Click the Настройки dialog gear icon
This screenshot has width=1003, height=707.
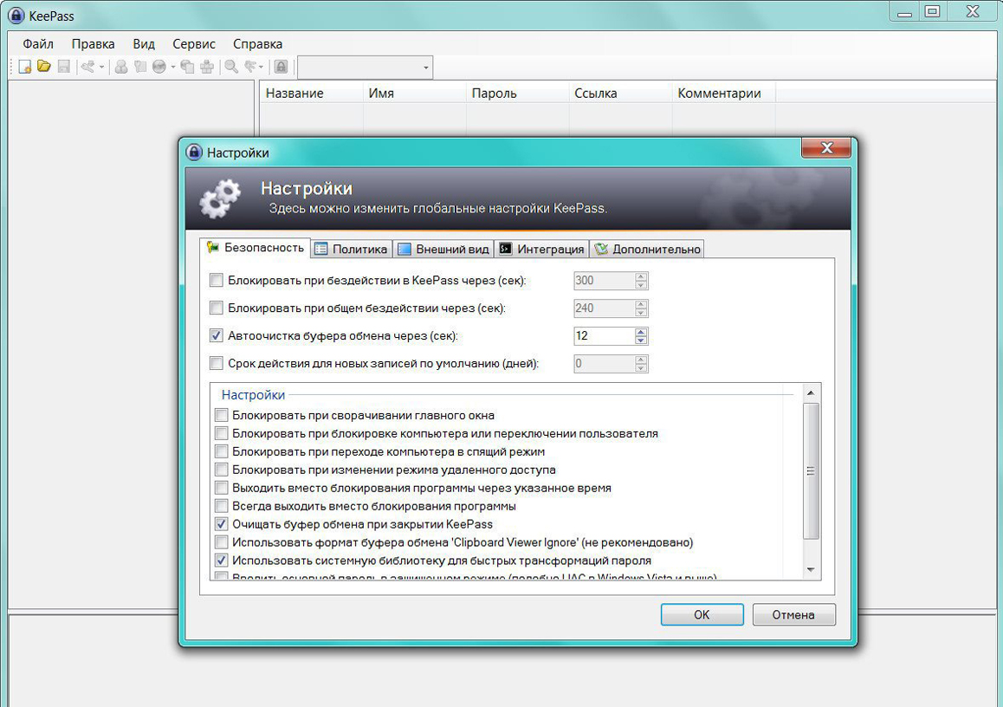[219, 198]
